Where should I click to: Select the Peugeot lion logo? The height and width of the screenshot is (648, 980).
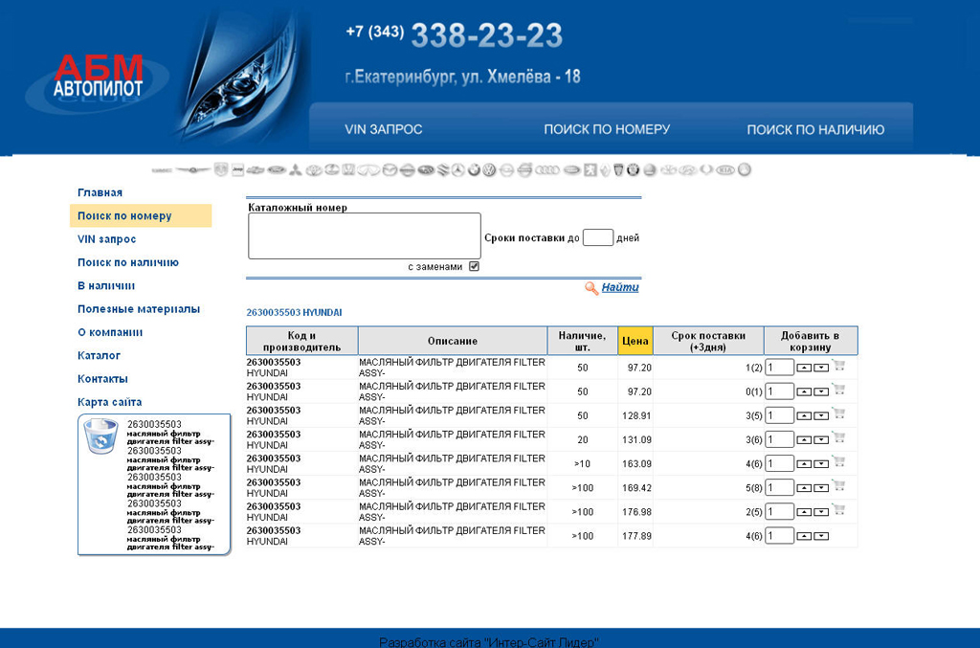(x=590, y=170)
